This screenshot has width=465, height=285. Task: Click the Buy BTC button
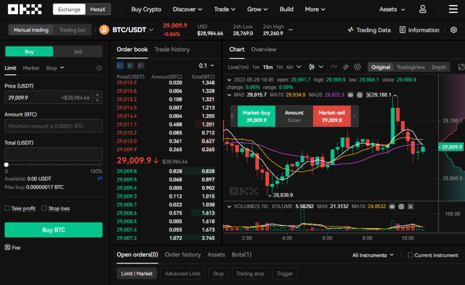[53, 230]
